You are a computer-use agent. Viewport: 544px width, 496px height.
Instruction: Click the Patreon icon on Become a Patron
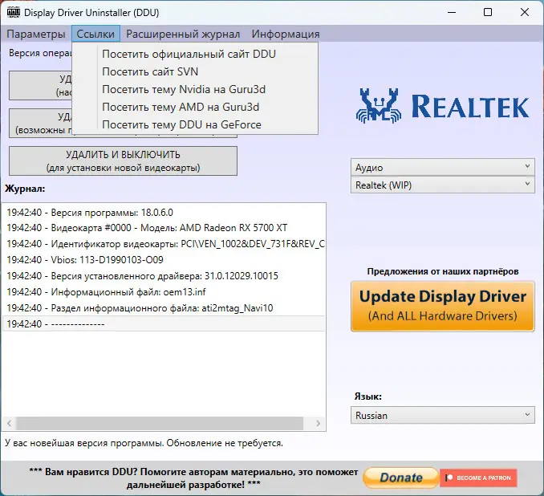(449, 478)
